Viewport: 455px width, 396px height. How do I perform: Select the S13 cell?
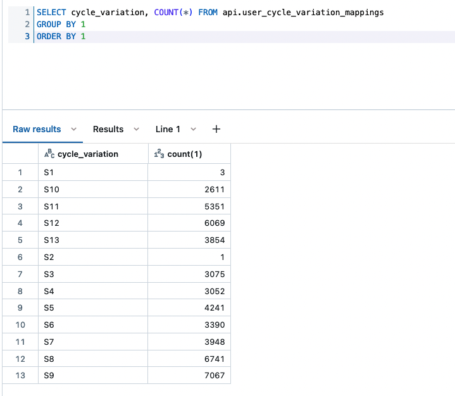[93, 240]
